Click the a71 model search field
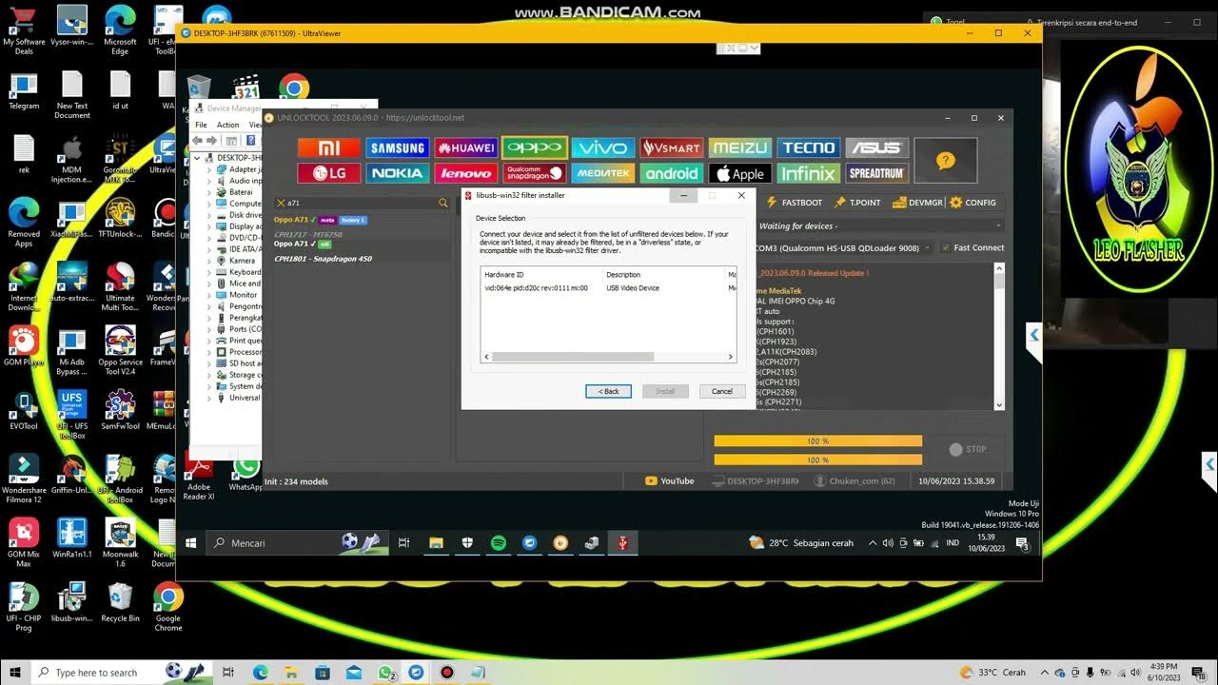 tap(362, 203)
